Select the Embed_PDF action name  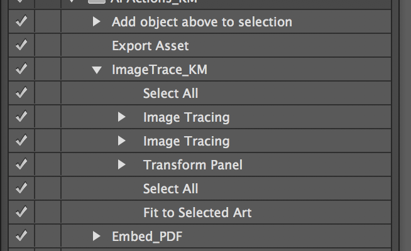147,237
